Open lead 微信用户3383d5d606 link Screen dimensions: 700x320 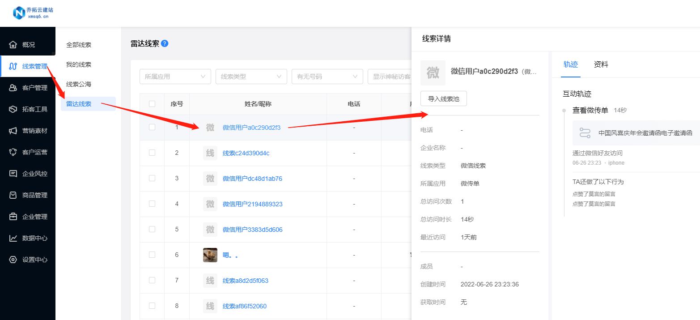point(253,230)
